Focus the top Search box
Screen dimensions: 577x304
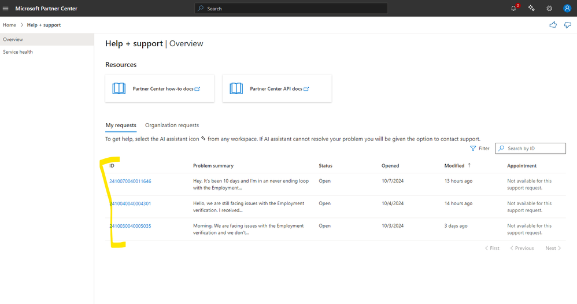pos(291,8)
